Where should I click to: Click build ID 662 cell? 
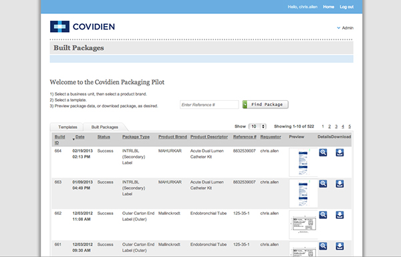click(58, 214)
